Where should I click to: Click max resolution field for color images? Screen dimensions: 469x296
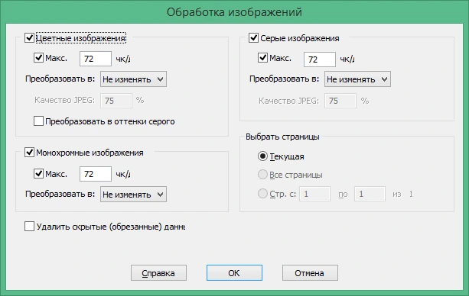tap(96, 59)
